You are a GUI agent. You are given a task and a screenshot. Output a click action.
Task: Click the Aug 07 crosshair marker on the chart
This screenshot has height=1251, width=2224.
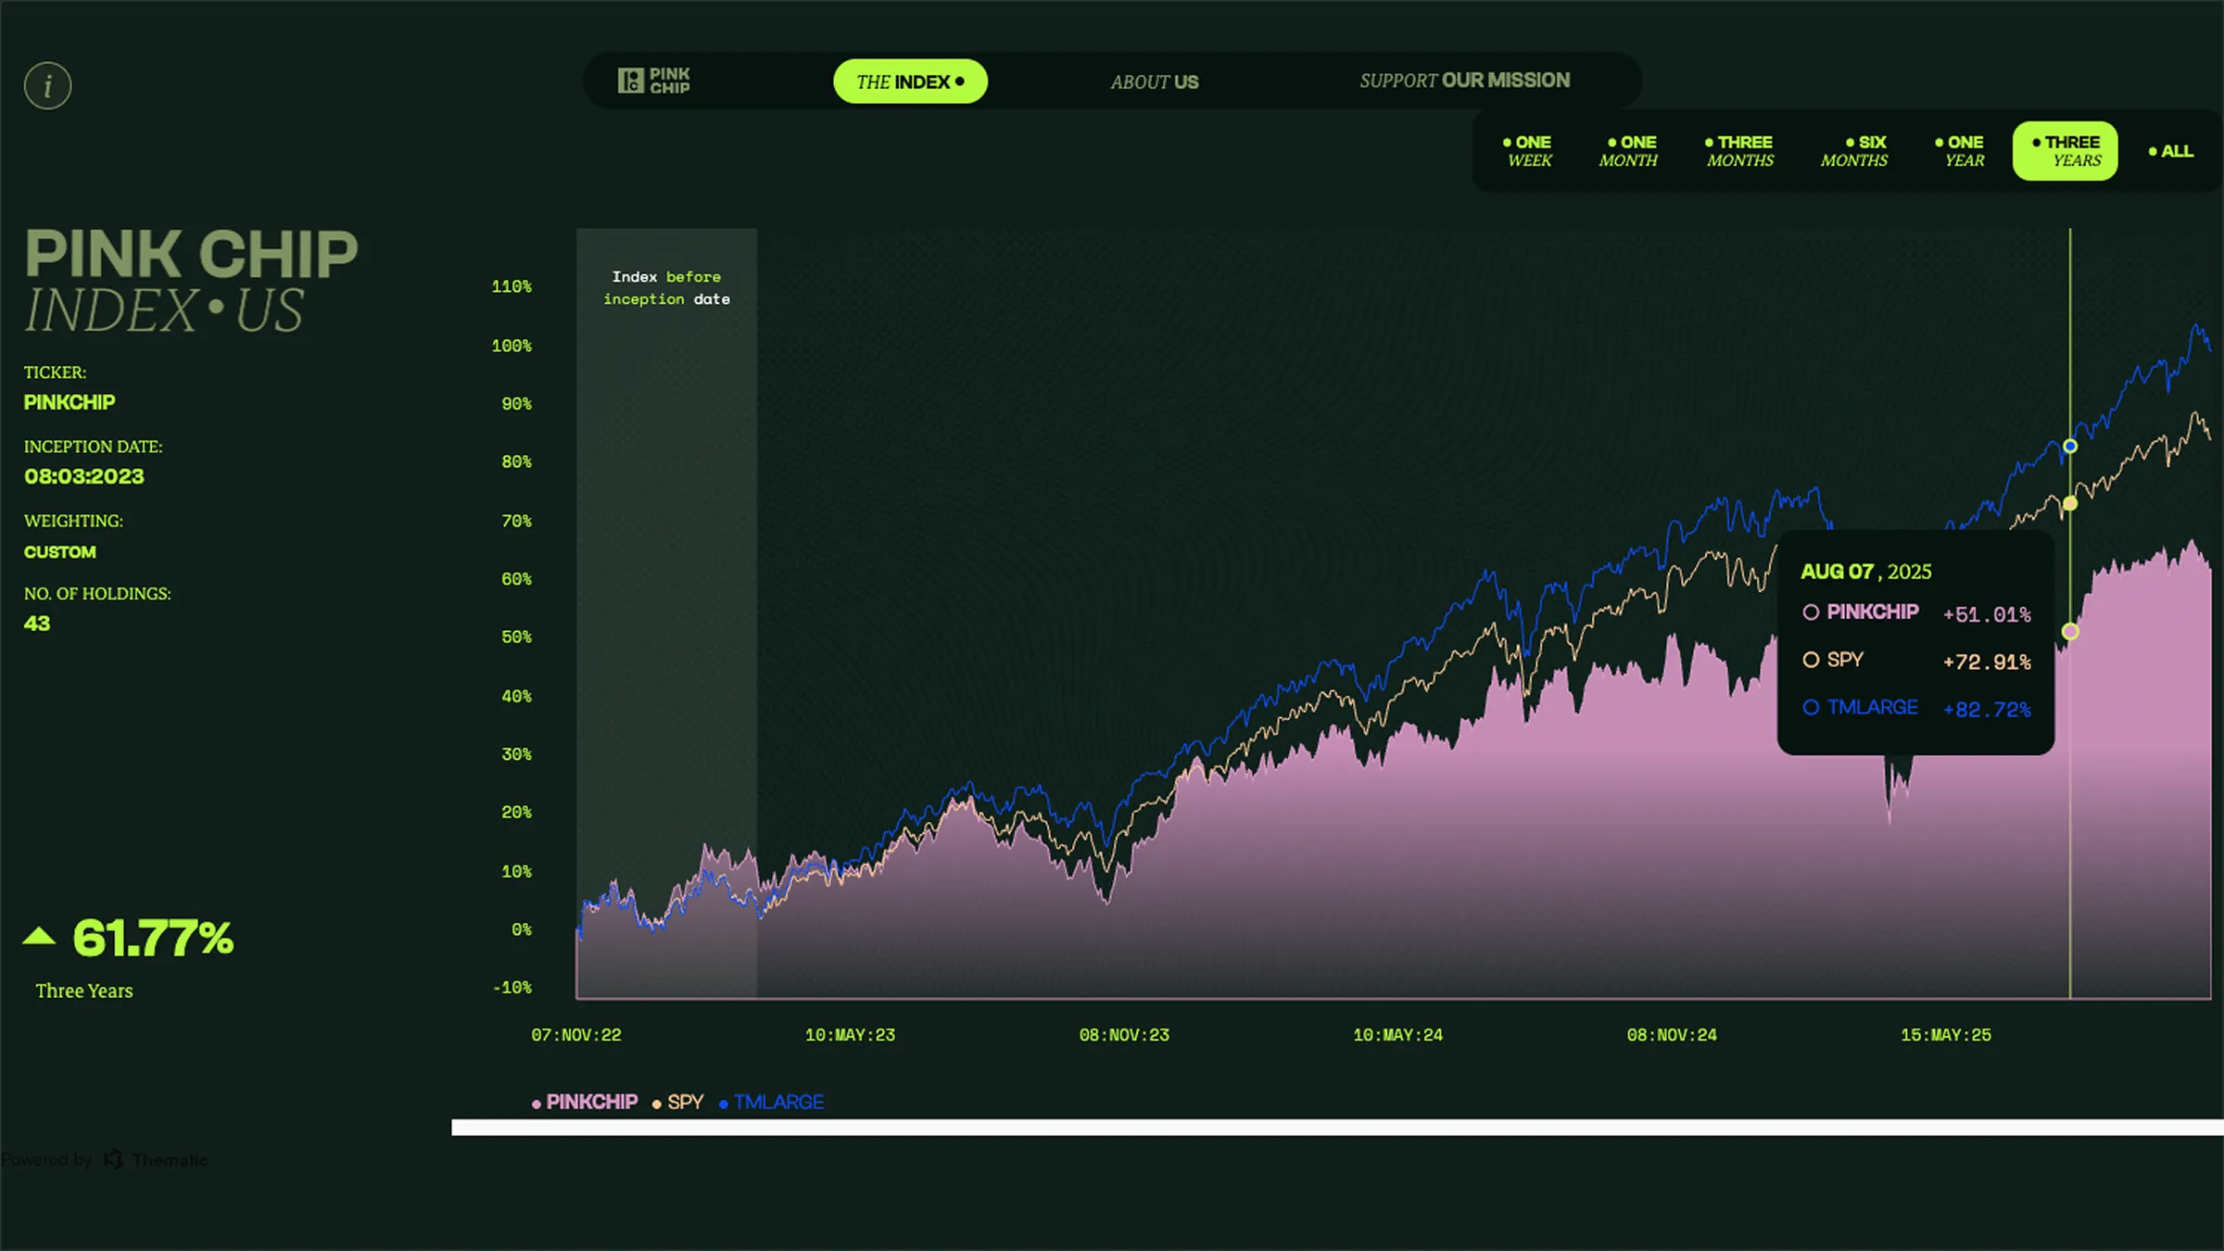pyautogui.click(x=2068, y=630)
